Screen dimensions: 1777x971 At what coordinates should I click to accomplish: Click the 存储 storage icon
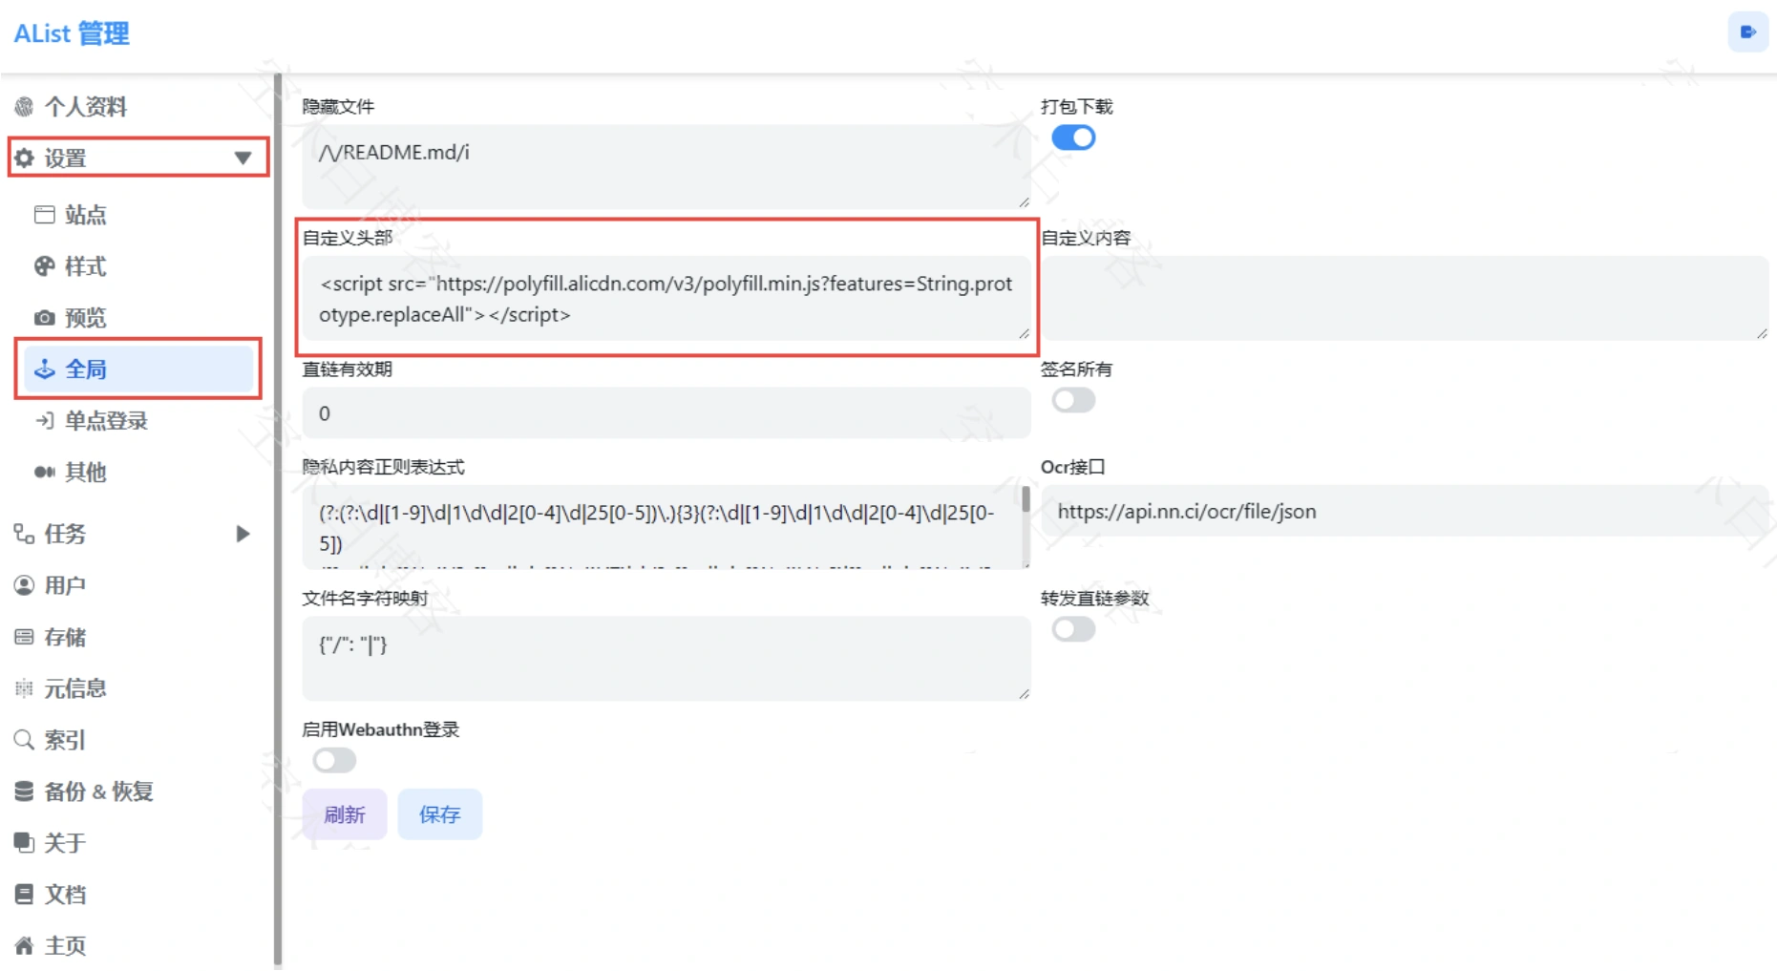coord(24,637)
